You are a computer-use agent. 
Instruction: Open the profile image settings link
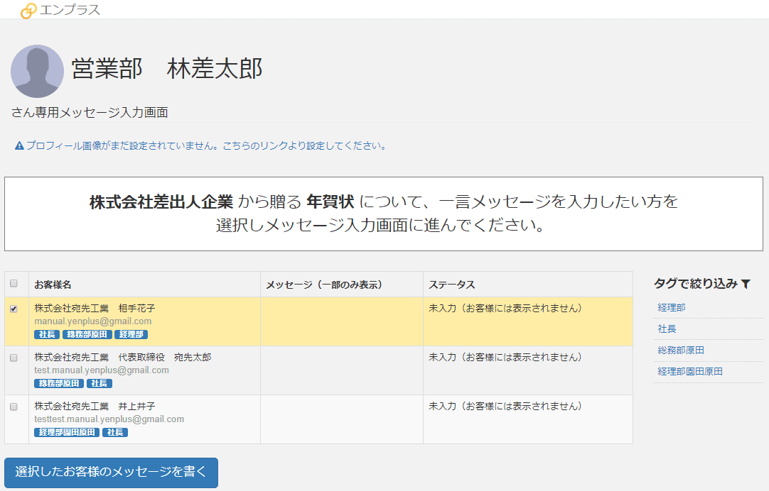(x=206, y=146)
